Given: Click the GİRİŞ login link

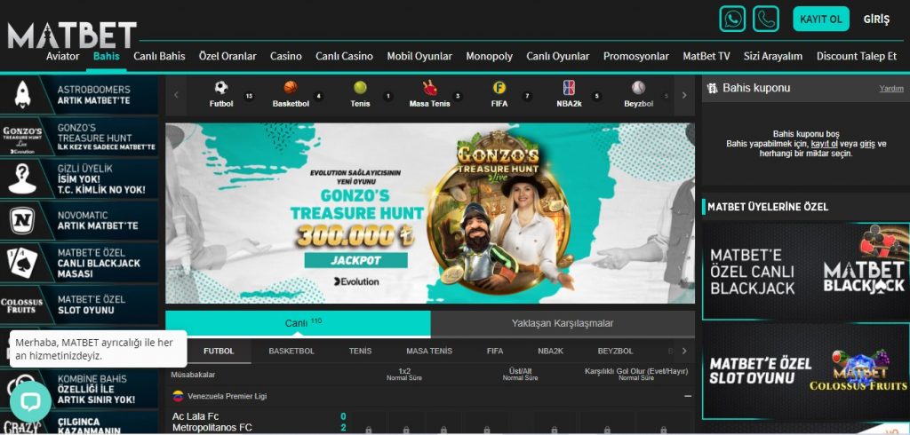Looking at the screenshot, I should tap(876, 20).
